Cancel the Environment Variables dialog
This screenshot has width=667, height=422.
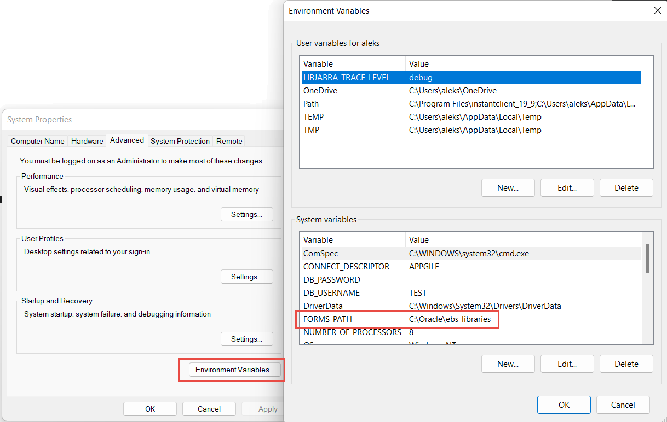pyautogui.click(x=623, y=405)
